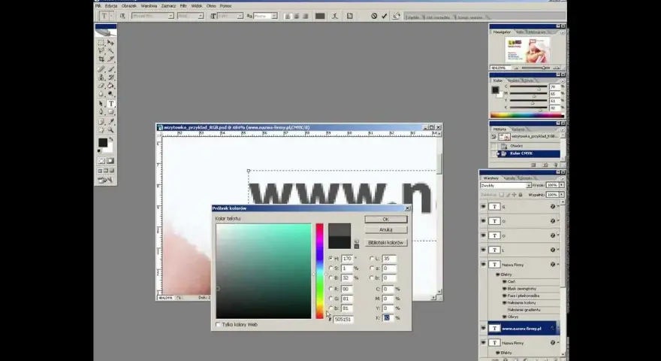The height and width of the screenshot is (361, 661).
Task: Switch to the Historia tab
Action: point(500,129)
